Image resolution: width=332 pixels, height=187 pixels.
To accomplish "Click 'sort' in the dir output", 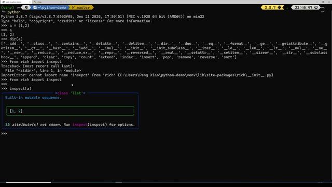I will point(228,57).
